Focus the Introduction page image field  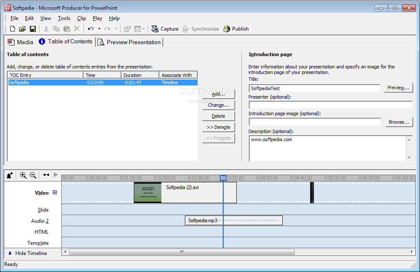[315, 122]
